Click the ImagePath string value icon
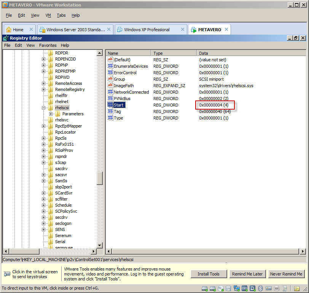This screenshot has width=309, height=293. 110,85
